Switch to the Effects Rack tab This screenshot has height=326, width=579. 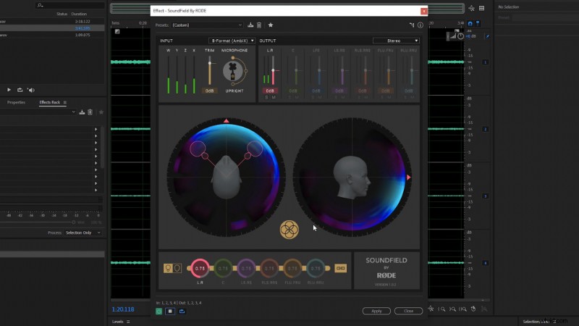click(49, 102)
